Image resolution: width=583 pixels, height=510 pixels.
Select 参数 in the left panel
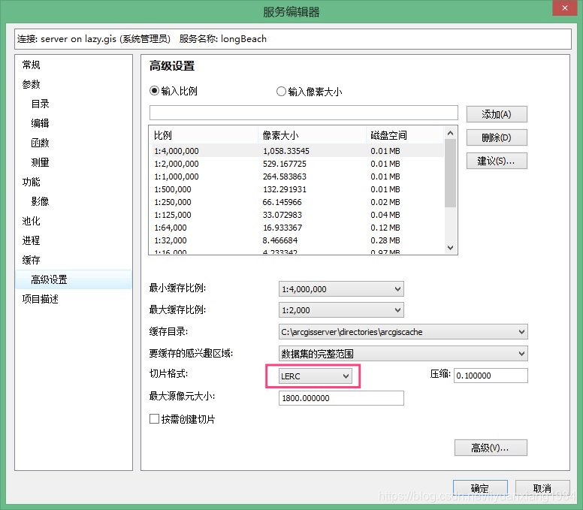tap(32, 85)
